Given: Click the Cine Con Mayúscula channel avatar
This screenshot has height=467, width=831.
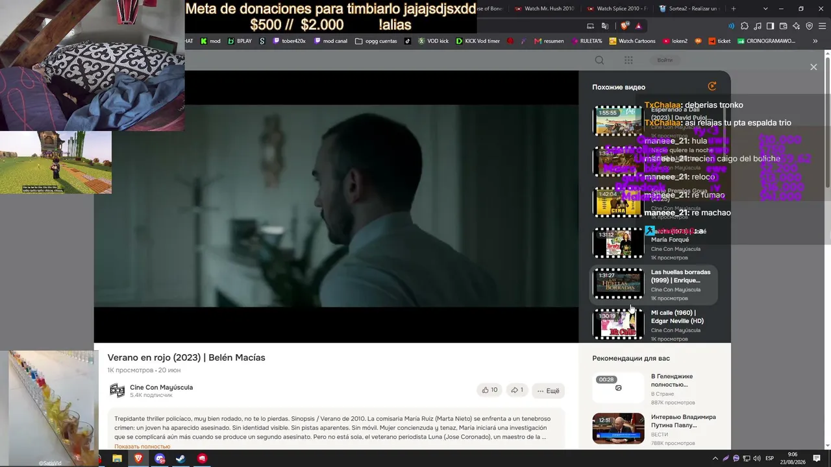Looking at the screenshot, I should (x=117, y=390).
